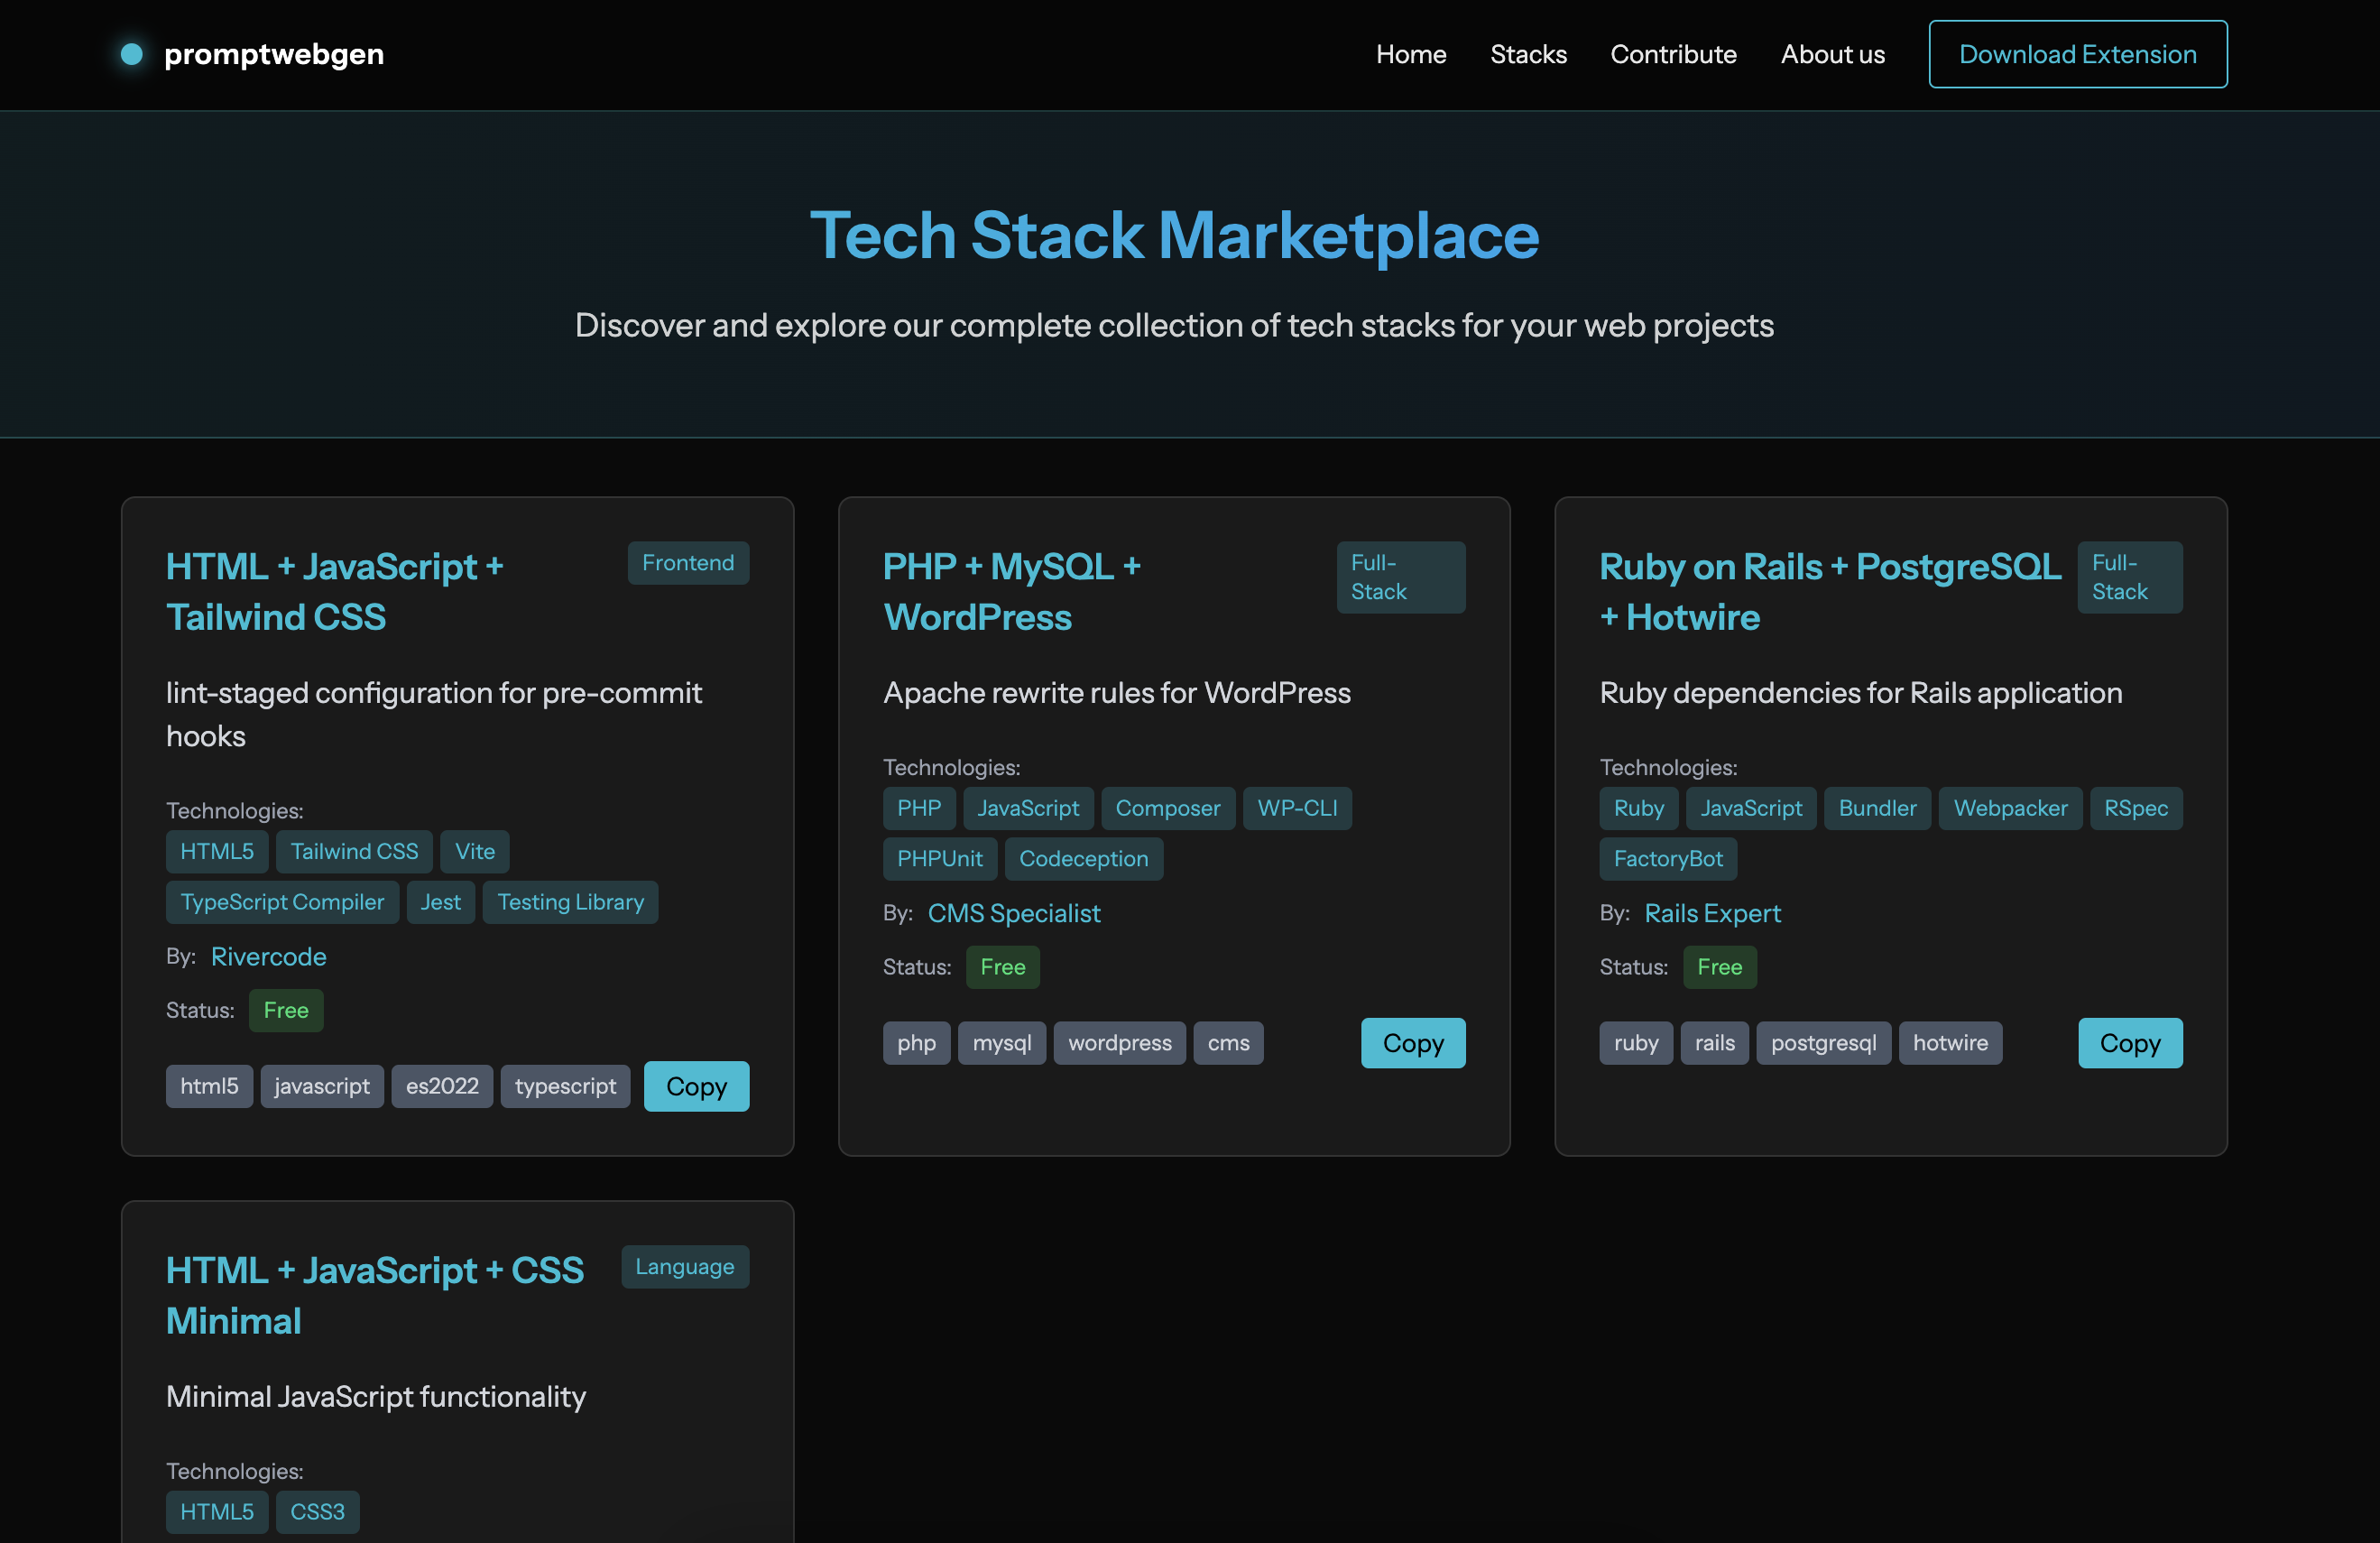The image size is (2380, 1543).
Task: Copy the WordPress stack
Action: (x=1412, y=1043)
